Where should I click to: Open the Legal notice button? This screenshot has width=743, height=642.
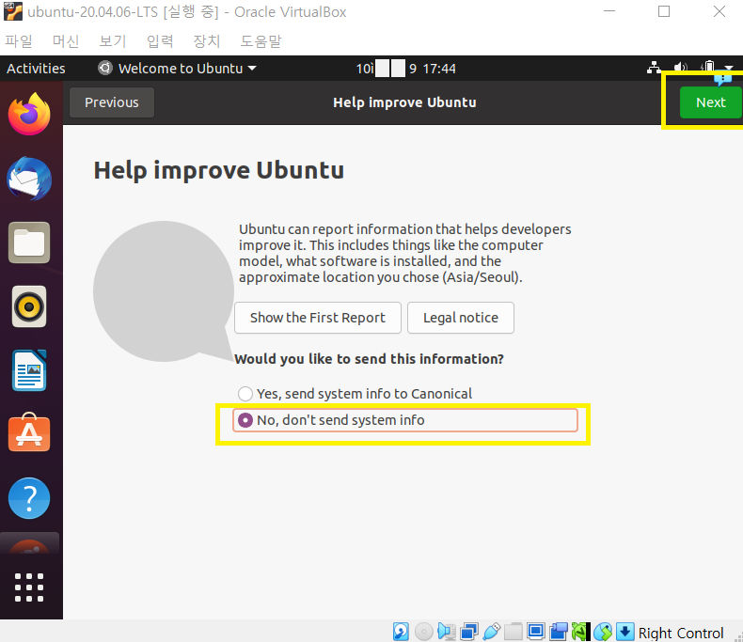pos(461,317)
